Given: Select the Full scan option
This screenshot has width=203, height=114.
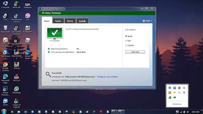Looking at the screenshot, I should (126, 41).
